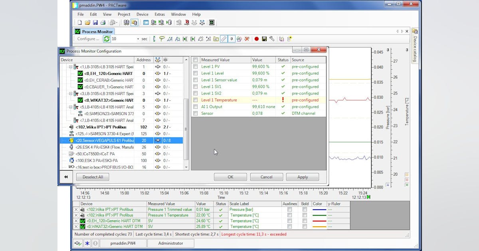Select the Process Monitor tab
Viewport: 479px width, 251px height.
point(94,31)
